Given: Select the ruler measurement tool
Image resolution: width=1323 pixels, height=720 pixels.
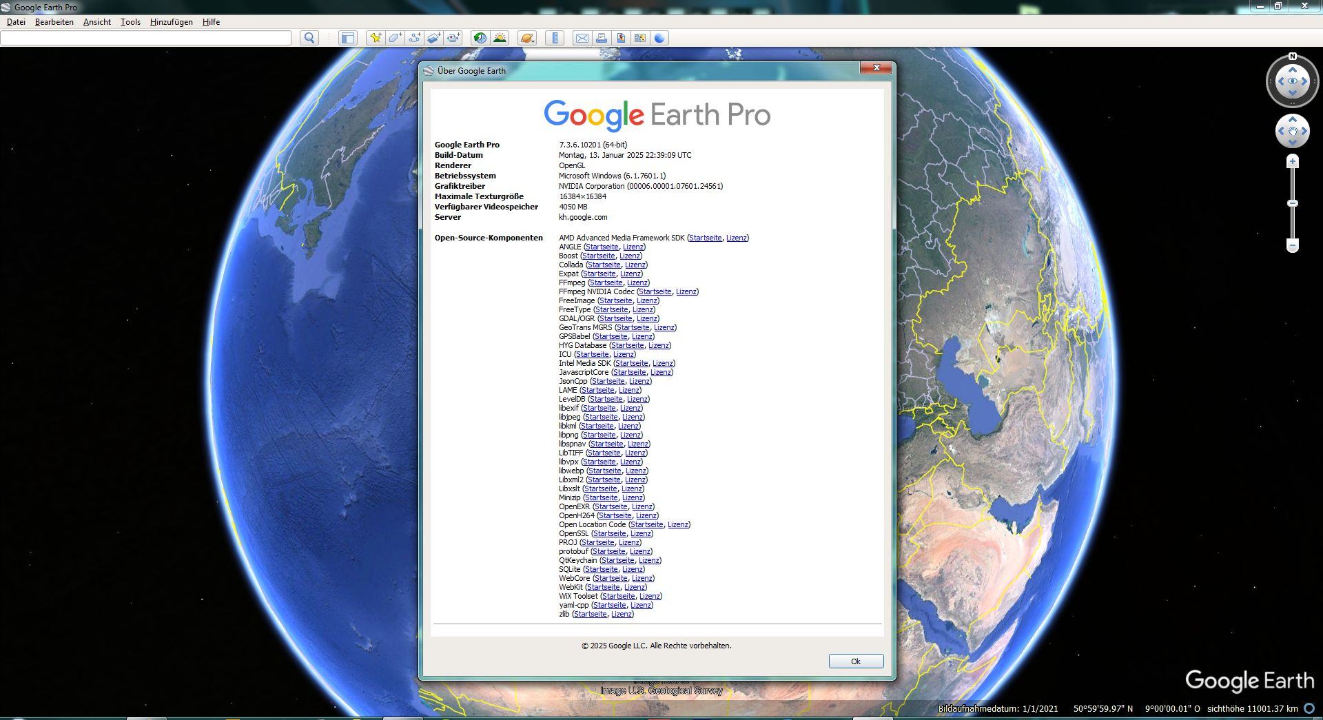Looking at the screenshot, I should 555,38.
